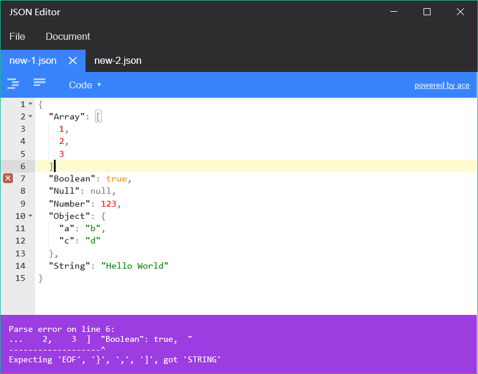Open the Code mode dropdown
The height and width of the screenshot is (374, 478).
tap(85, 85)
